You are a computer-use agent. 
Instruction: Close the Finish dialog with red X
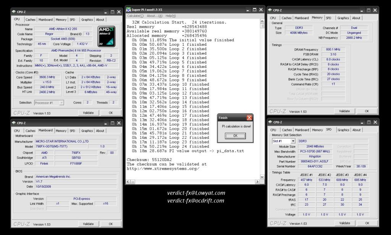tap(249, 118)
